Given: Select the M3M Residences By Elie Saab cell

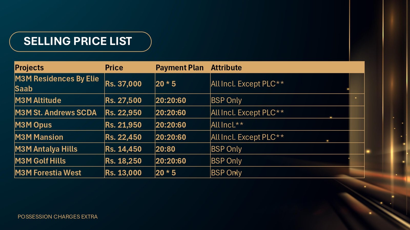Looking at the screenshot, I should pyautogui.click(x=57, y=84).
